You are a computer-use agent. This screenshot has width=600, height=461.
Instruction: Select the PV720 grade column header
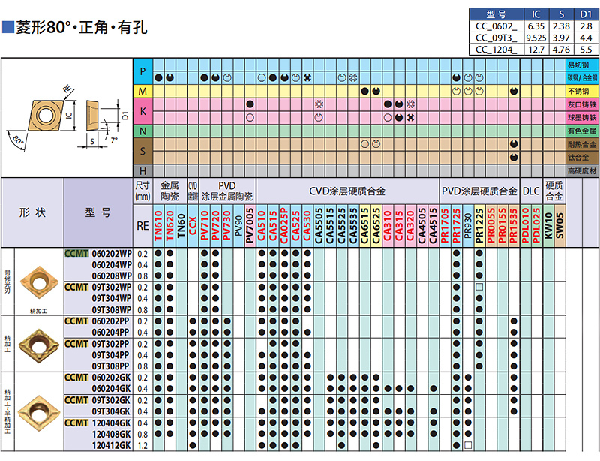[216, 226]
